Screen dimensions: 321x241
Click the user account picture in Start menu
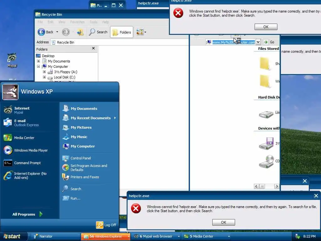(x=10, y=92)
